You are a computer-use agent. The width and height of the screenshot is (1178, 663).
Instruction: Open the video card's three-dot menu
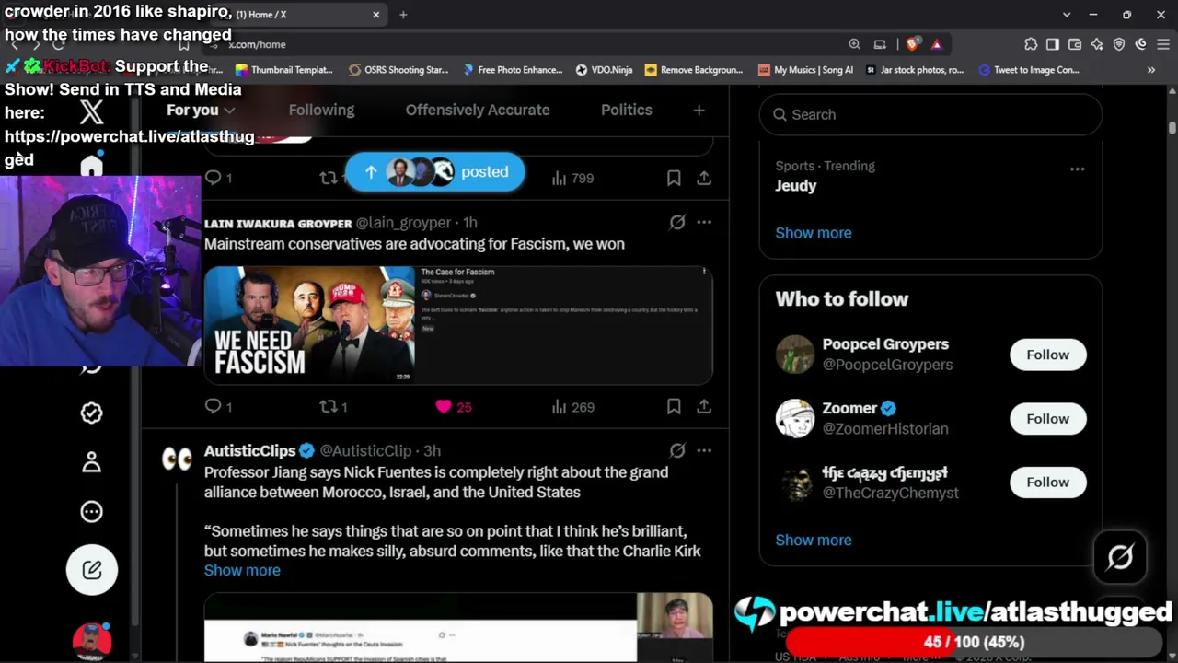[x=704, y=272]
